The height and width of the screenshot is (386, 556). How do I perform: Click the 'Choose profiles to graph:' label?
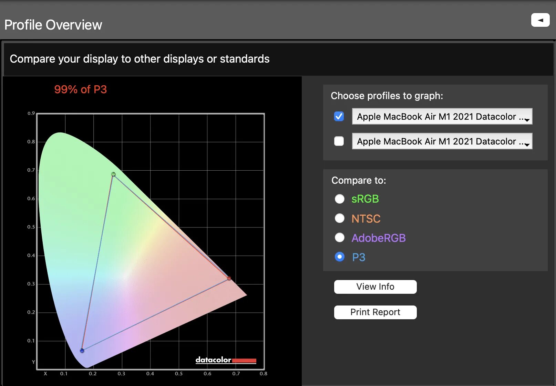pos(387,96)
